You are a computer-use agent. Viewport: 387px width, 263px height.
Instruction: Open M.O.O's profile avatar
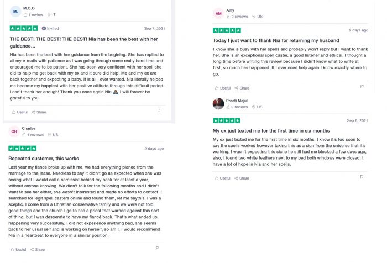tap(15, 11)
